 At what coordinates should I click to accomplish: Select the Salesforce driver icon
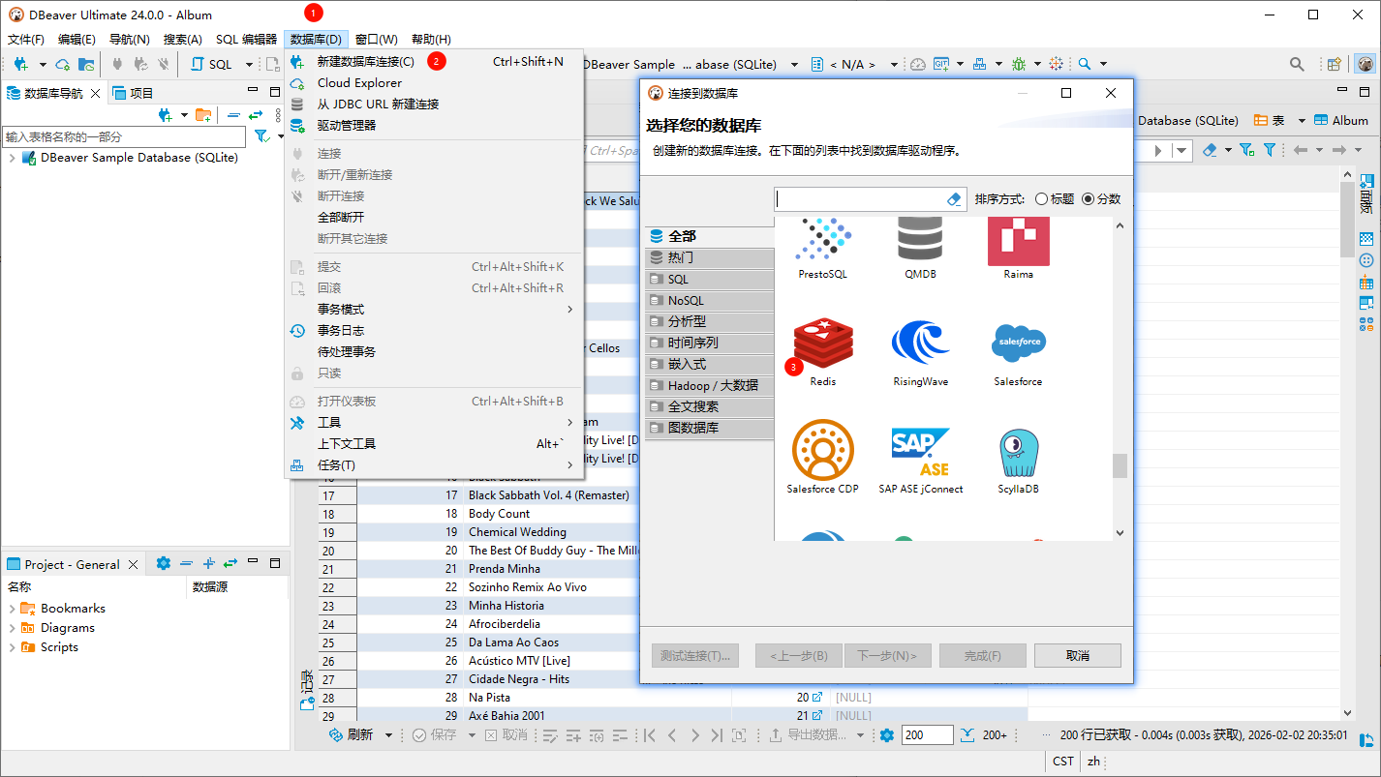(x=1018, y=351)
